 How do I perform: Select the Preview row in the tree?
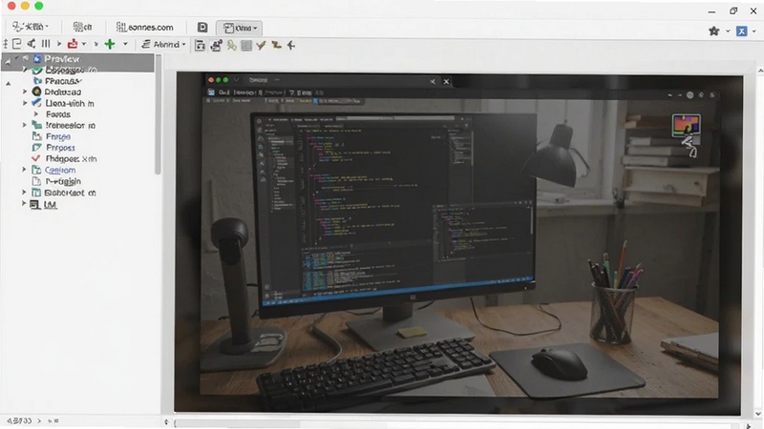coord(78,59)
